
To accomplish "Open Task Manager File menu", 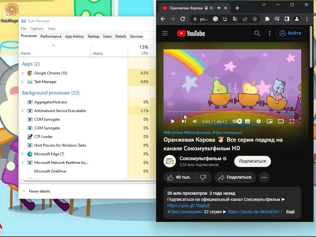I will pyautogui.click(x=23, y=29).
